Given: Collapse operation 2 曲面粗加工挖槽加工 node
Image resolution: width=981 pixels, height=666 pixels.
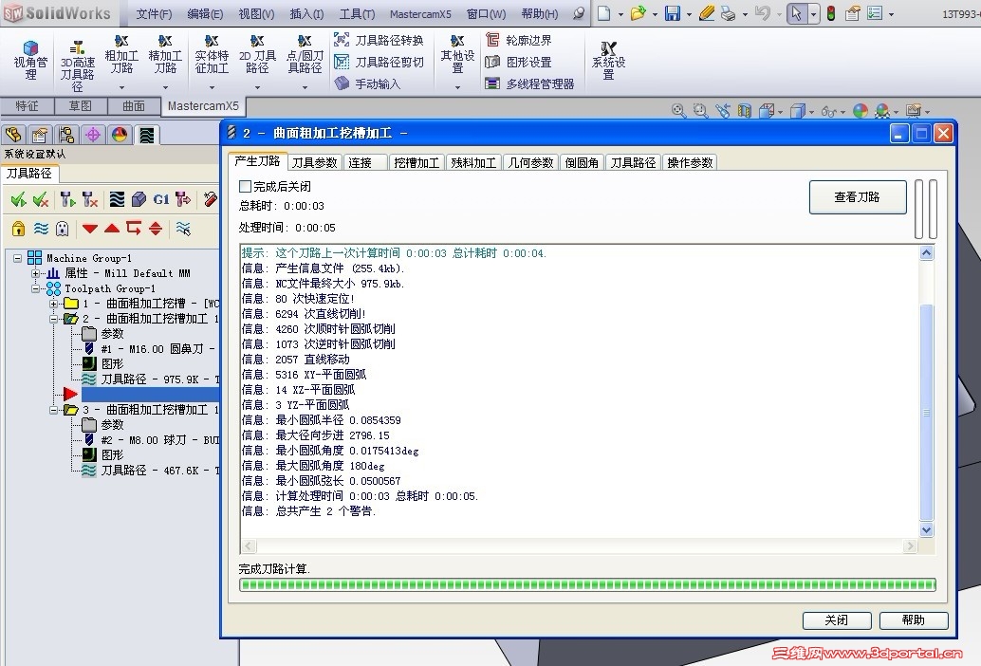Looking at the screenshot, I should click(x=54, y=319).
